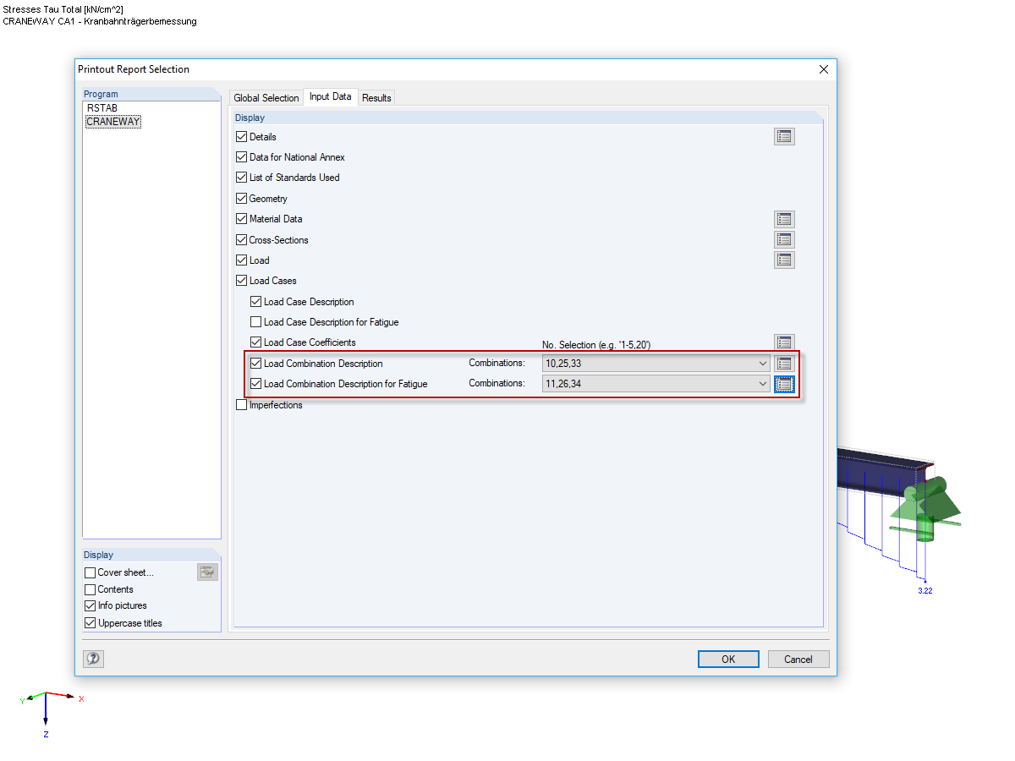1015x761 pixels.
Task: Open the Combinations dropdown showing 10,25,33
Action: point(763,363)
